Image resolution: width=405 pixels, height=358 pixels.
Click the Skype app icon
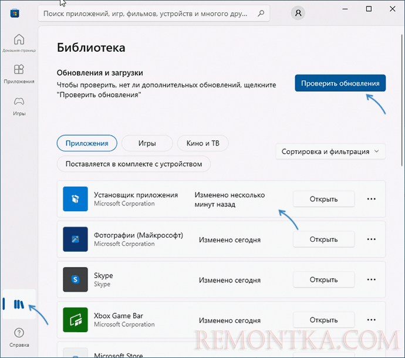tap(75, 279)
